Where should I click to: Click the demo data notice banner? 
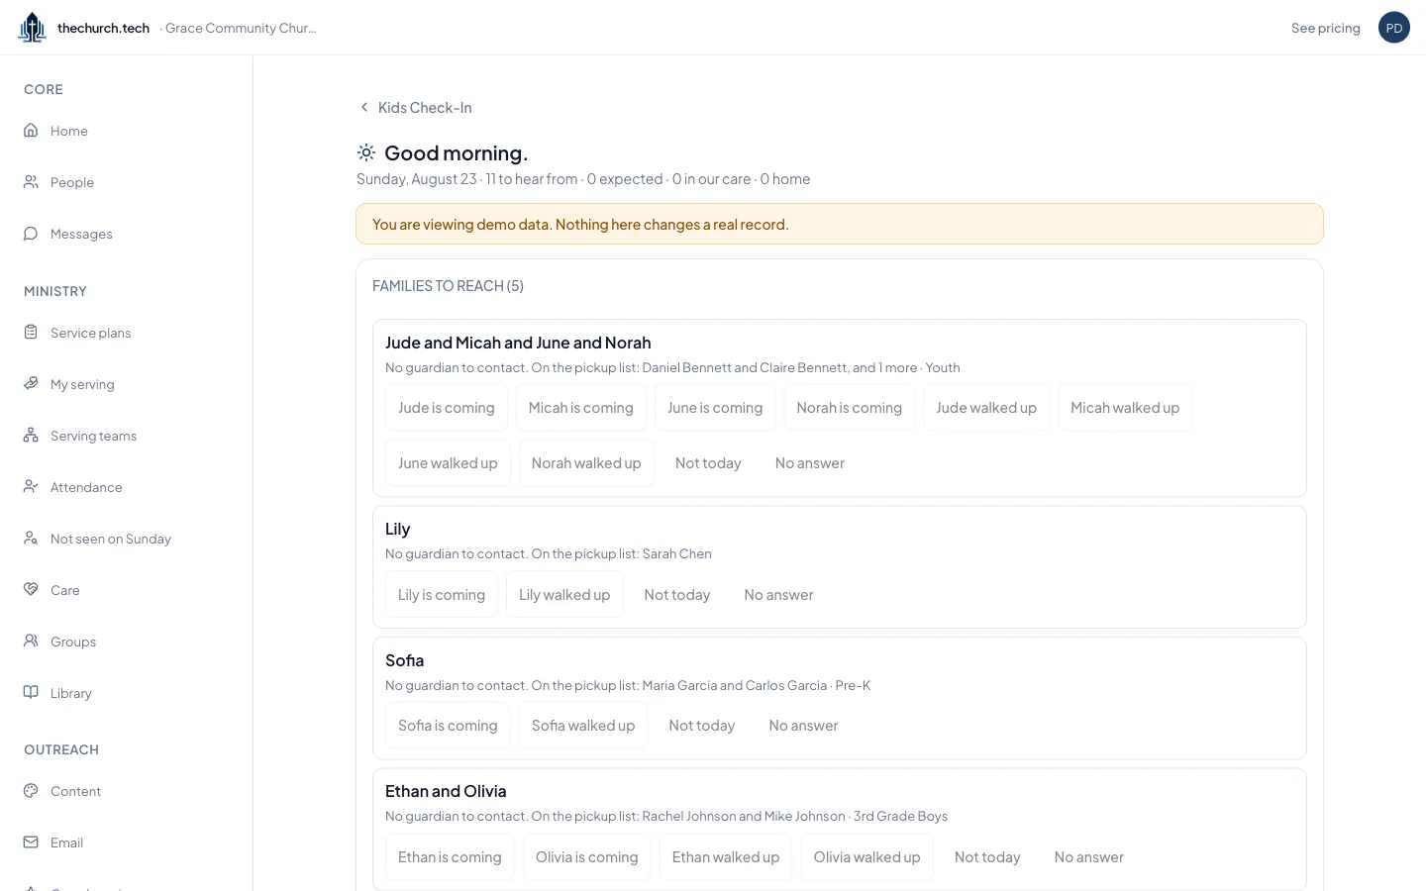(840, 224)
